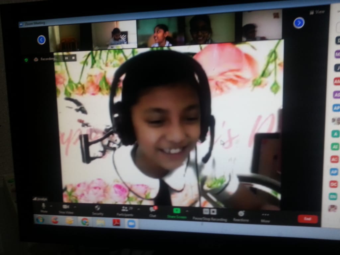Open Google Chrome from the taskbar
This screenshot has height=255, width=340.
tap(85, 221)
